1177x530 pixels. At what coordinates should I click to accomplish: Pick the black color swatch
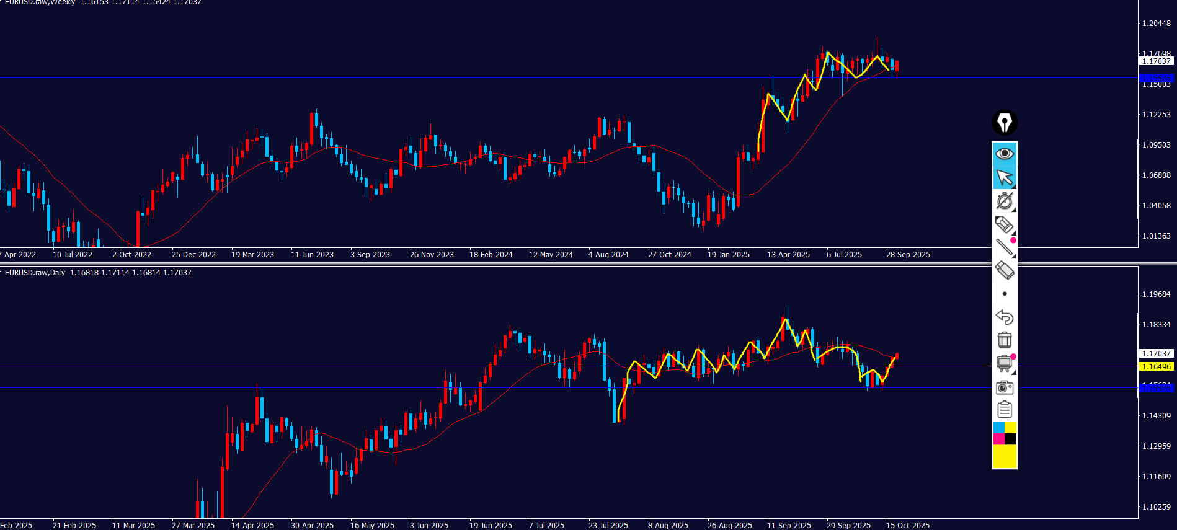coord(1011,439)
